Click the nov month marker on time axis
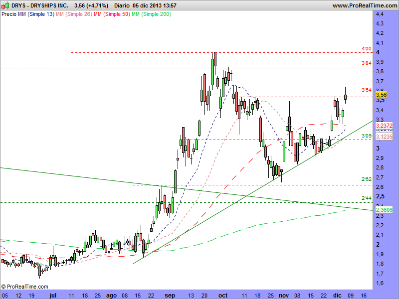Image resolution: width=399 pixels, height=299 pixels. pyautogui.click(x=284, y=296)
